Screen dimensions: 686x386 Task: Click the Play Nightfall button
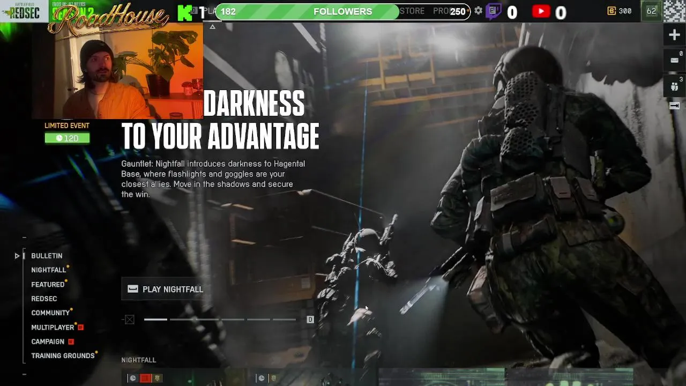(x=162, y=289)
